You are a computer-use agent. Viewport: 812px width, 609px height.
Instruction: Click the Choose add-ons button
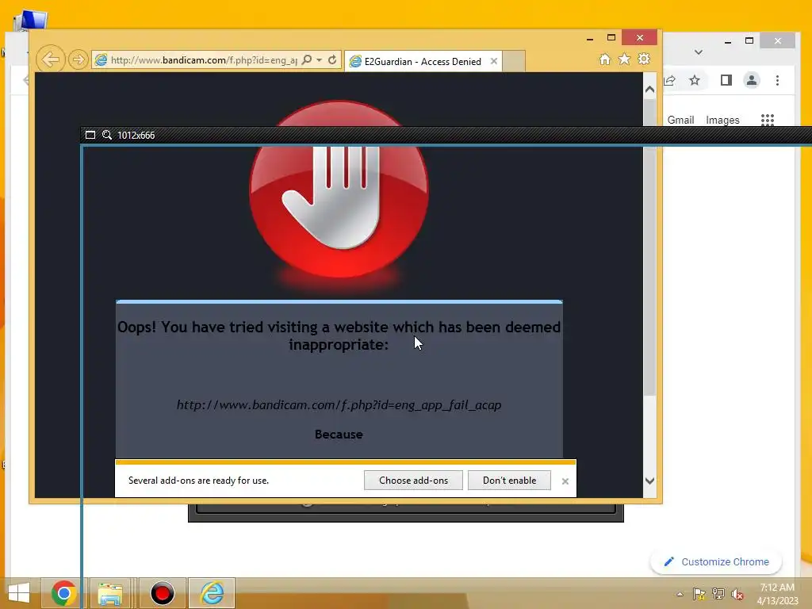pos(413,480)
